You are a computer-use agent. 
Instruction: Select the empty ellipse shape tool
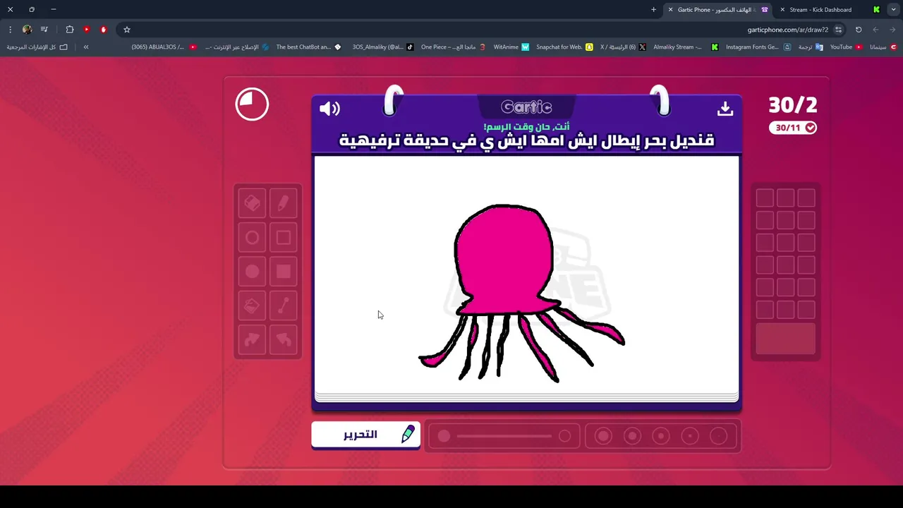click(252, 238)
